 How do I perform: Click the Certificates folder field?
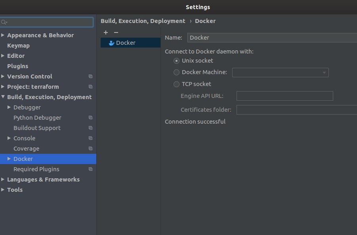tap(297, 110)
